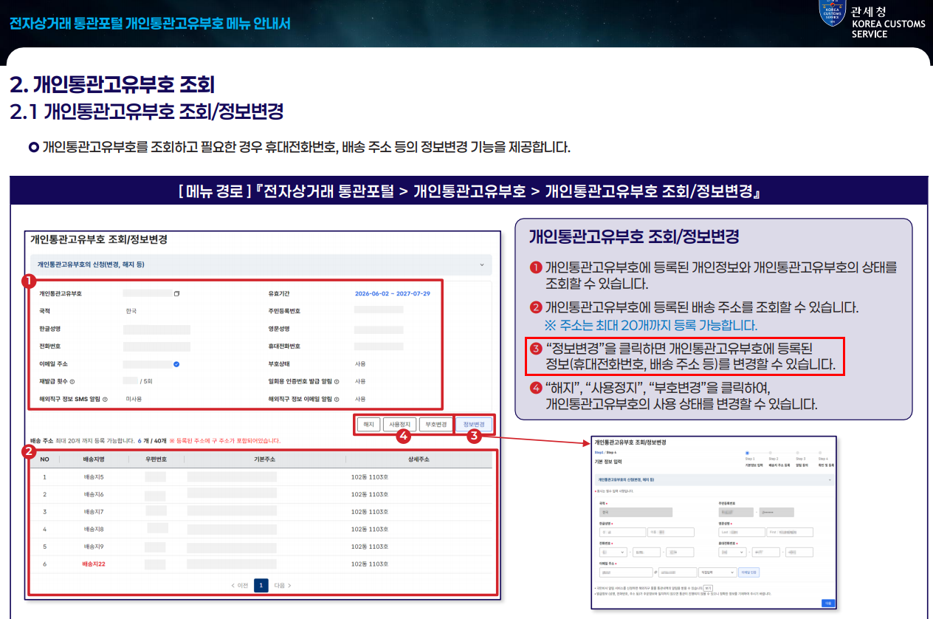The height and width of the screenshot is (619, 933).
Task: Click the 사용 value next to 부호상태
Action: tap(360, 364)
